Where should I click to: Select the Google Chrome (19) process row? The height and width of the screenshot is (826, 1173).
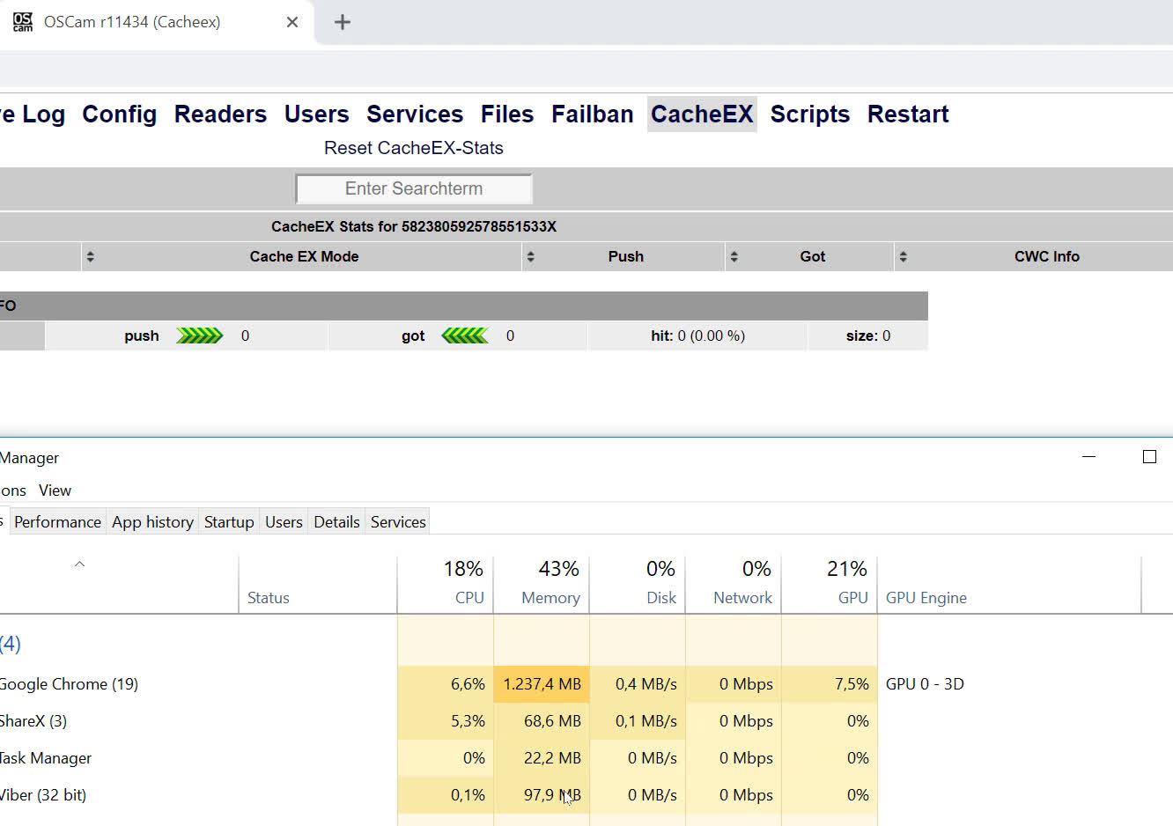70,684
